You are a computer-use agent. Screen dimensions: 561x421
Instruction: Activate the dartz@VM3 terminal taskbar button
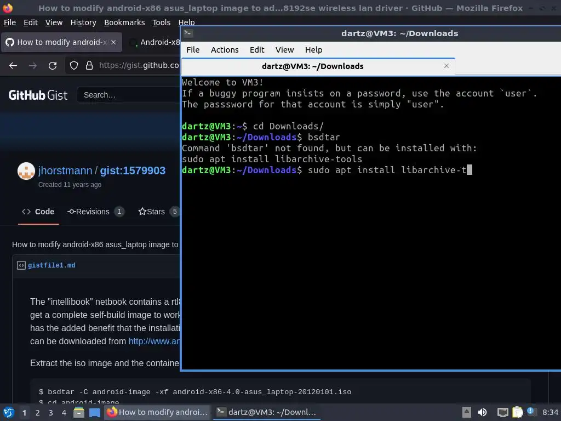(267, 412)
